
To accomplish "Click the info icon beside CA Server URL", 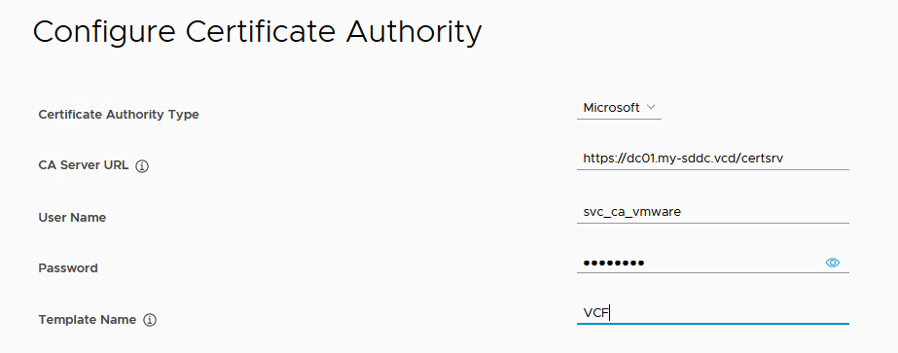I will point(142,166).
